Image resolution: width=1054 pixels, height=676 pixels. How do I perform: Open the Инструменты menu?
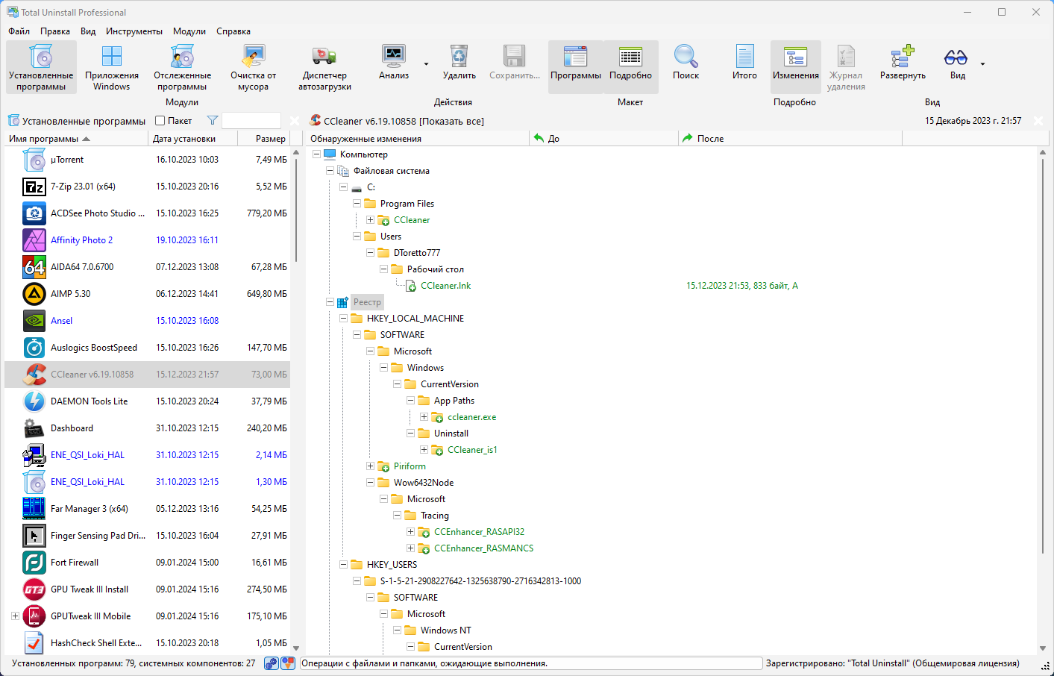click(x=134, y=31)
